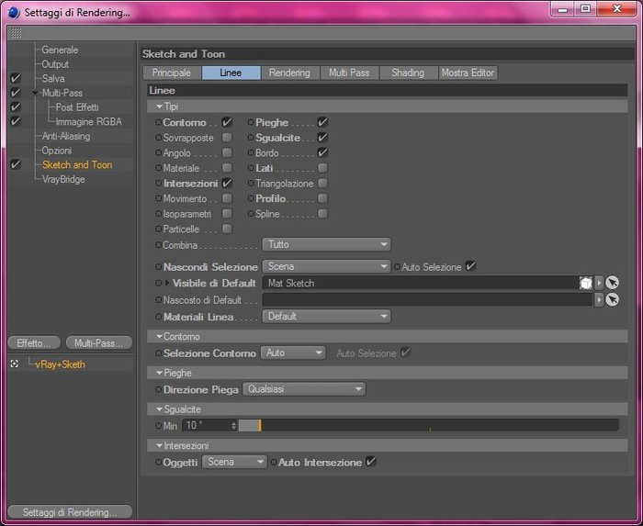Image resolution: width=643 pixels, height=526 pixels.
Task: Open the Oggetti Scena dropdown
Action: coord(234,462)
